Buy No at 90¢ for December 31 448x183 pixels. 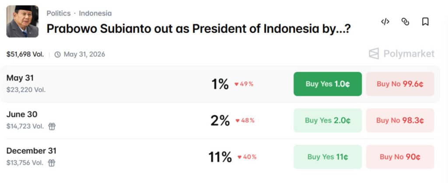coord(400,157)
